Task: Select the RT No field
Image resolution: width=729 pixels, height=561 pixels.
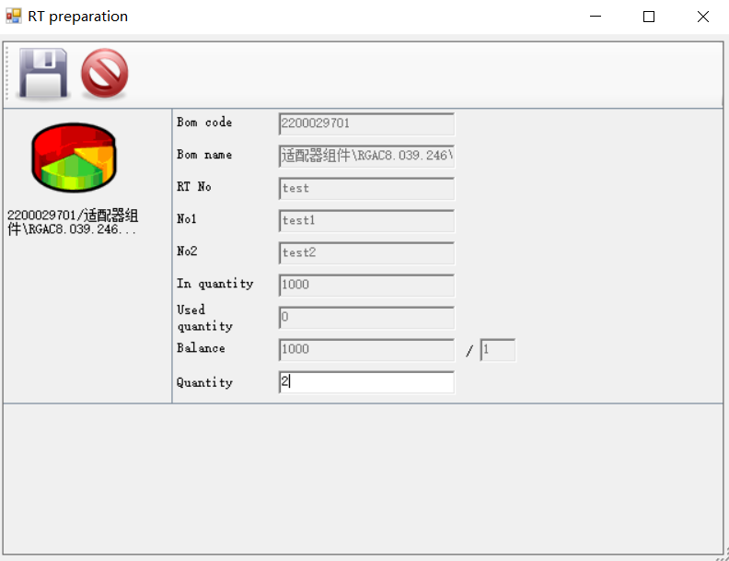Action: click(x=366, y=188)
